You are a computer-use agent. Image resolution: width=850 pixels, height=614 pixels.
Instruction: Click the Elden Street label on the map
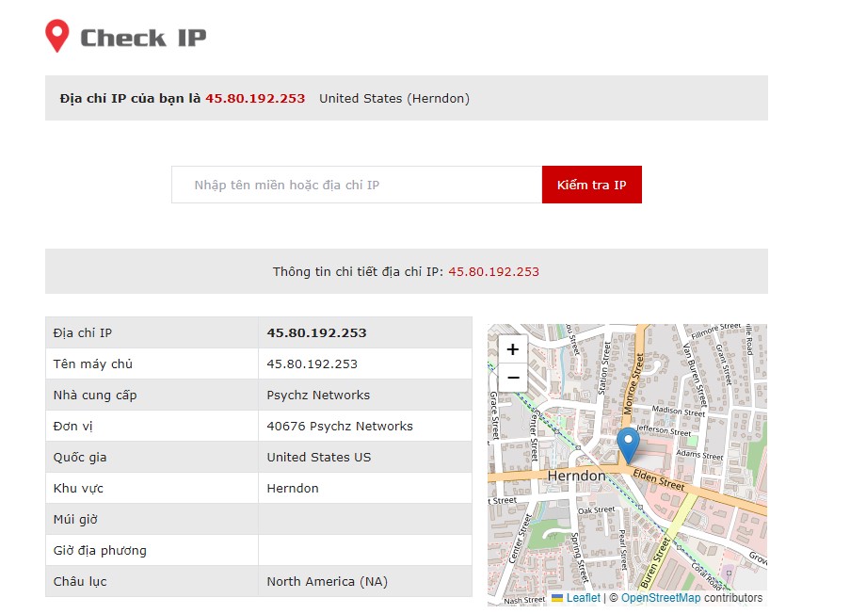pyautogui.click(x=658, y=480)
